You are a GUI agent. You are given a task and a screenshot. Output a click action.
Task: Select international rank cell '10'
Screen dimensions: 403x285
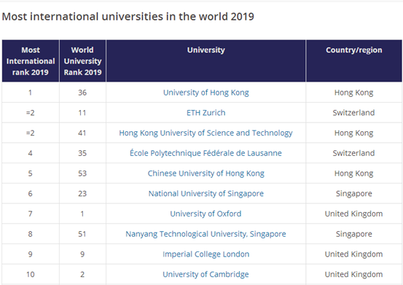(31, 274)
